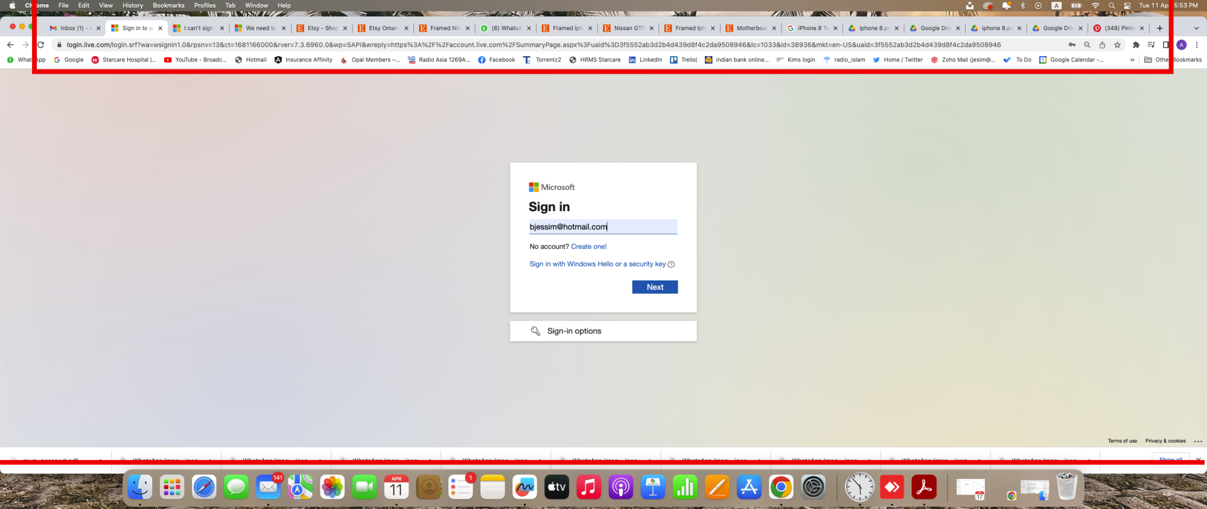The height and width of the screenshot is (509, 1207).
Task: Open Numbers from the Dock
Action: (685, 487)
